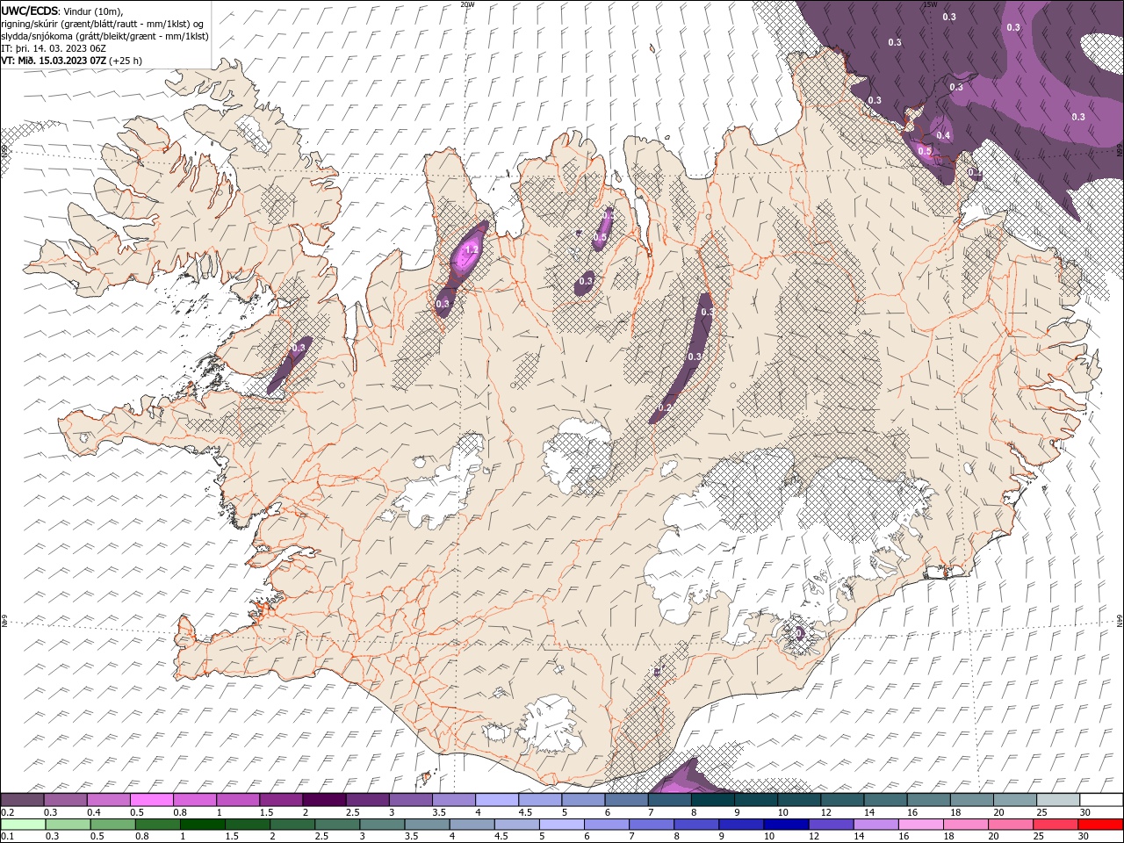Click the dark teal snow swatch between 8 and 9

712,799
